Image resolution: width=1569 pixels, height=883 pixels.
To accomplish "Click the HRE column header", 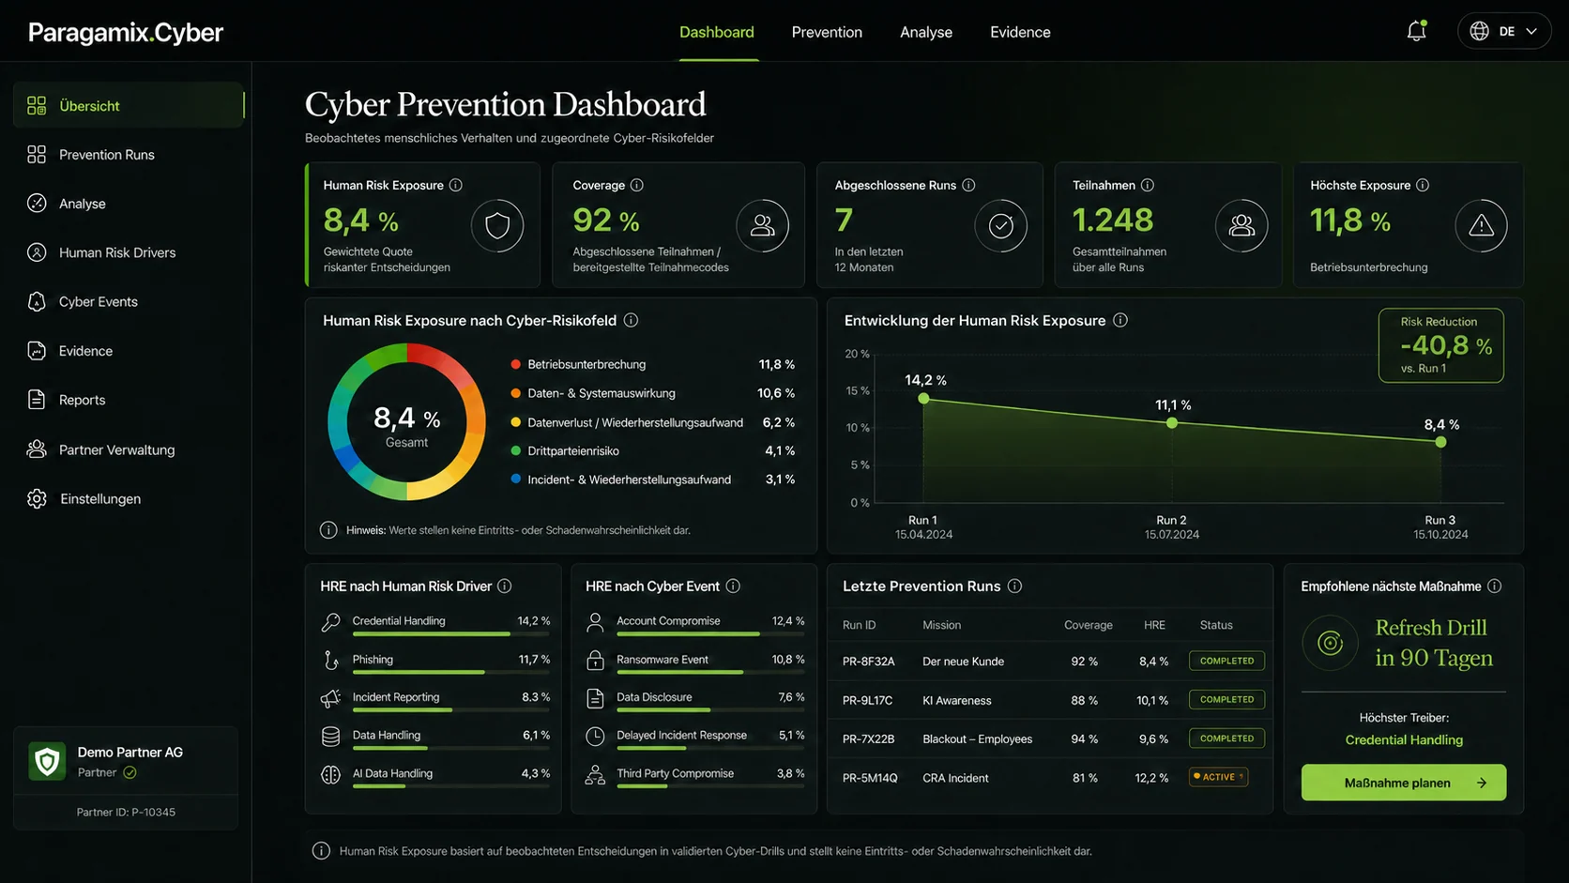I will [1154, 625].
